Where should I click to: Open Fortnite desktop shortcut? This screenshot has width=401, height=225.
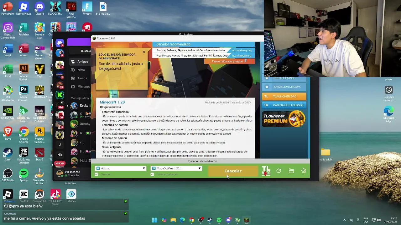87,8
